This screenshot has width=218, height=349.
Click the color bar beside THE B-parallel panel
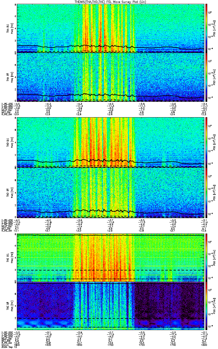206,306
